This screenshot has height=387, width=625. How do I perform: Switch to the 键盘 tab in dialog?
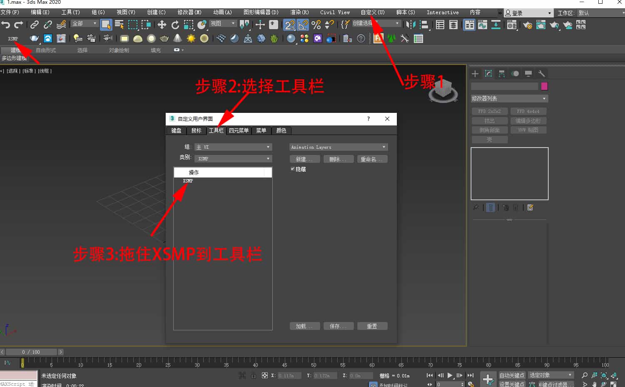pos(176,130)
